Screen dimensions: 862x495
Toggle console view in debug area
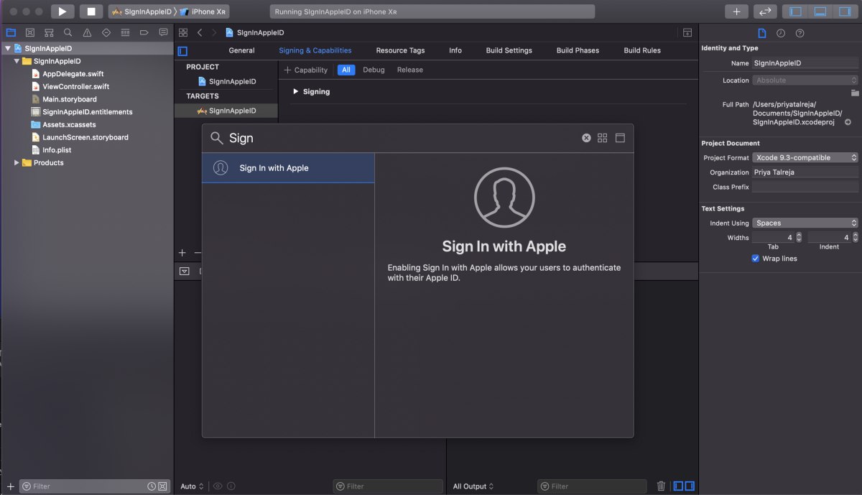click(x=690, y=486)
